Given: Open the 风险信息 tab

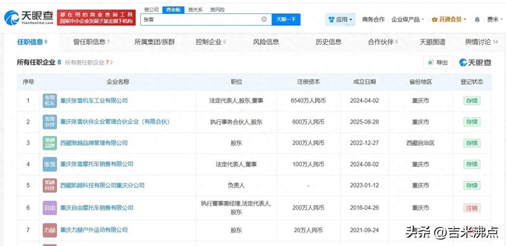Looking at the screenshot, I should 265,42.
